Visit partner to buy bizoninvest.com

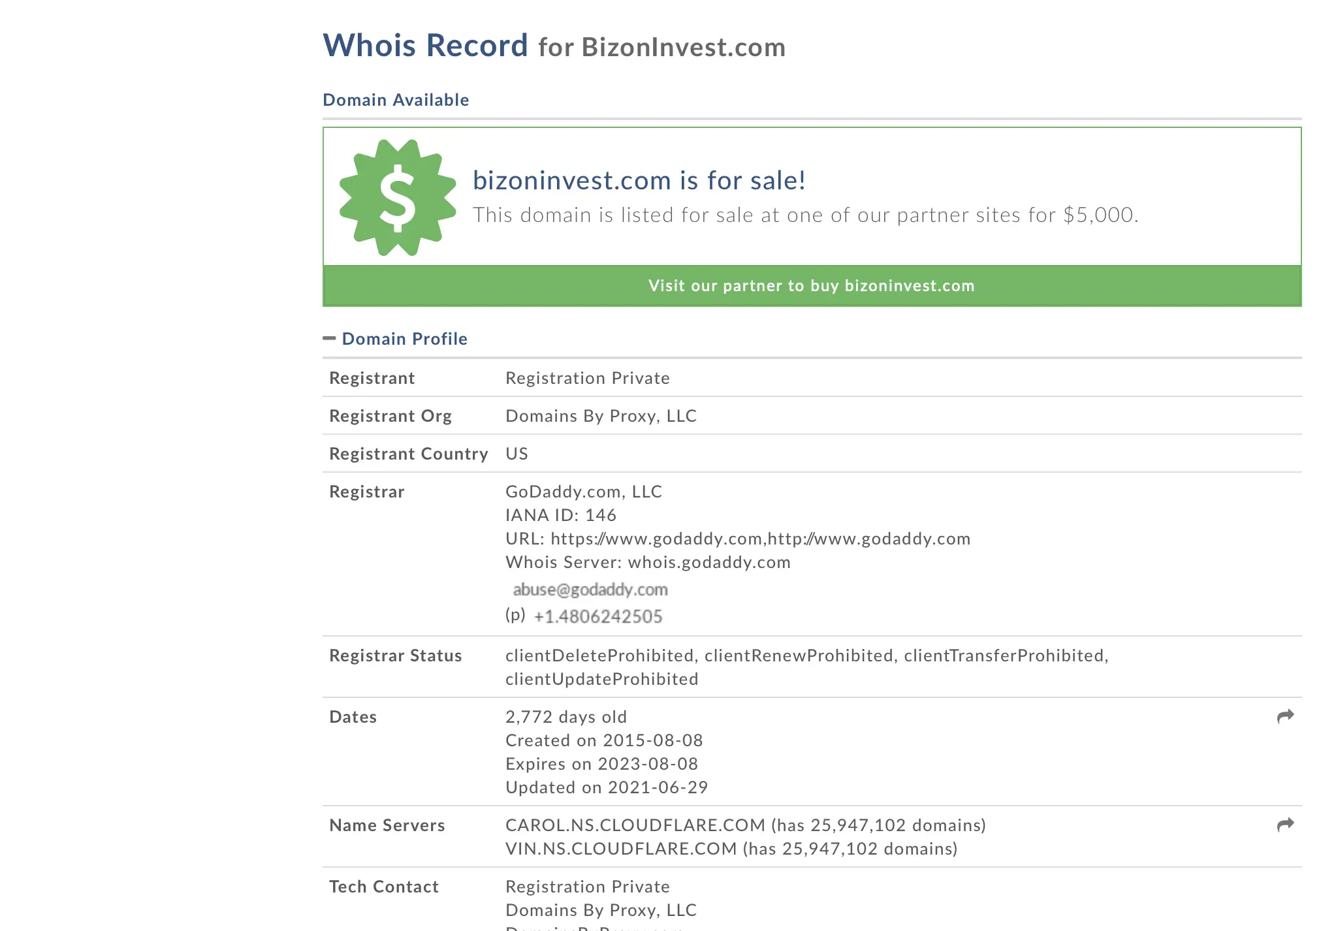pos(812,286)
